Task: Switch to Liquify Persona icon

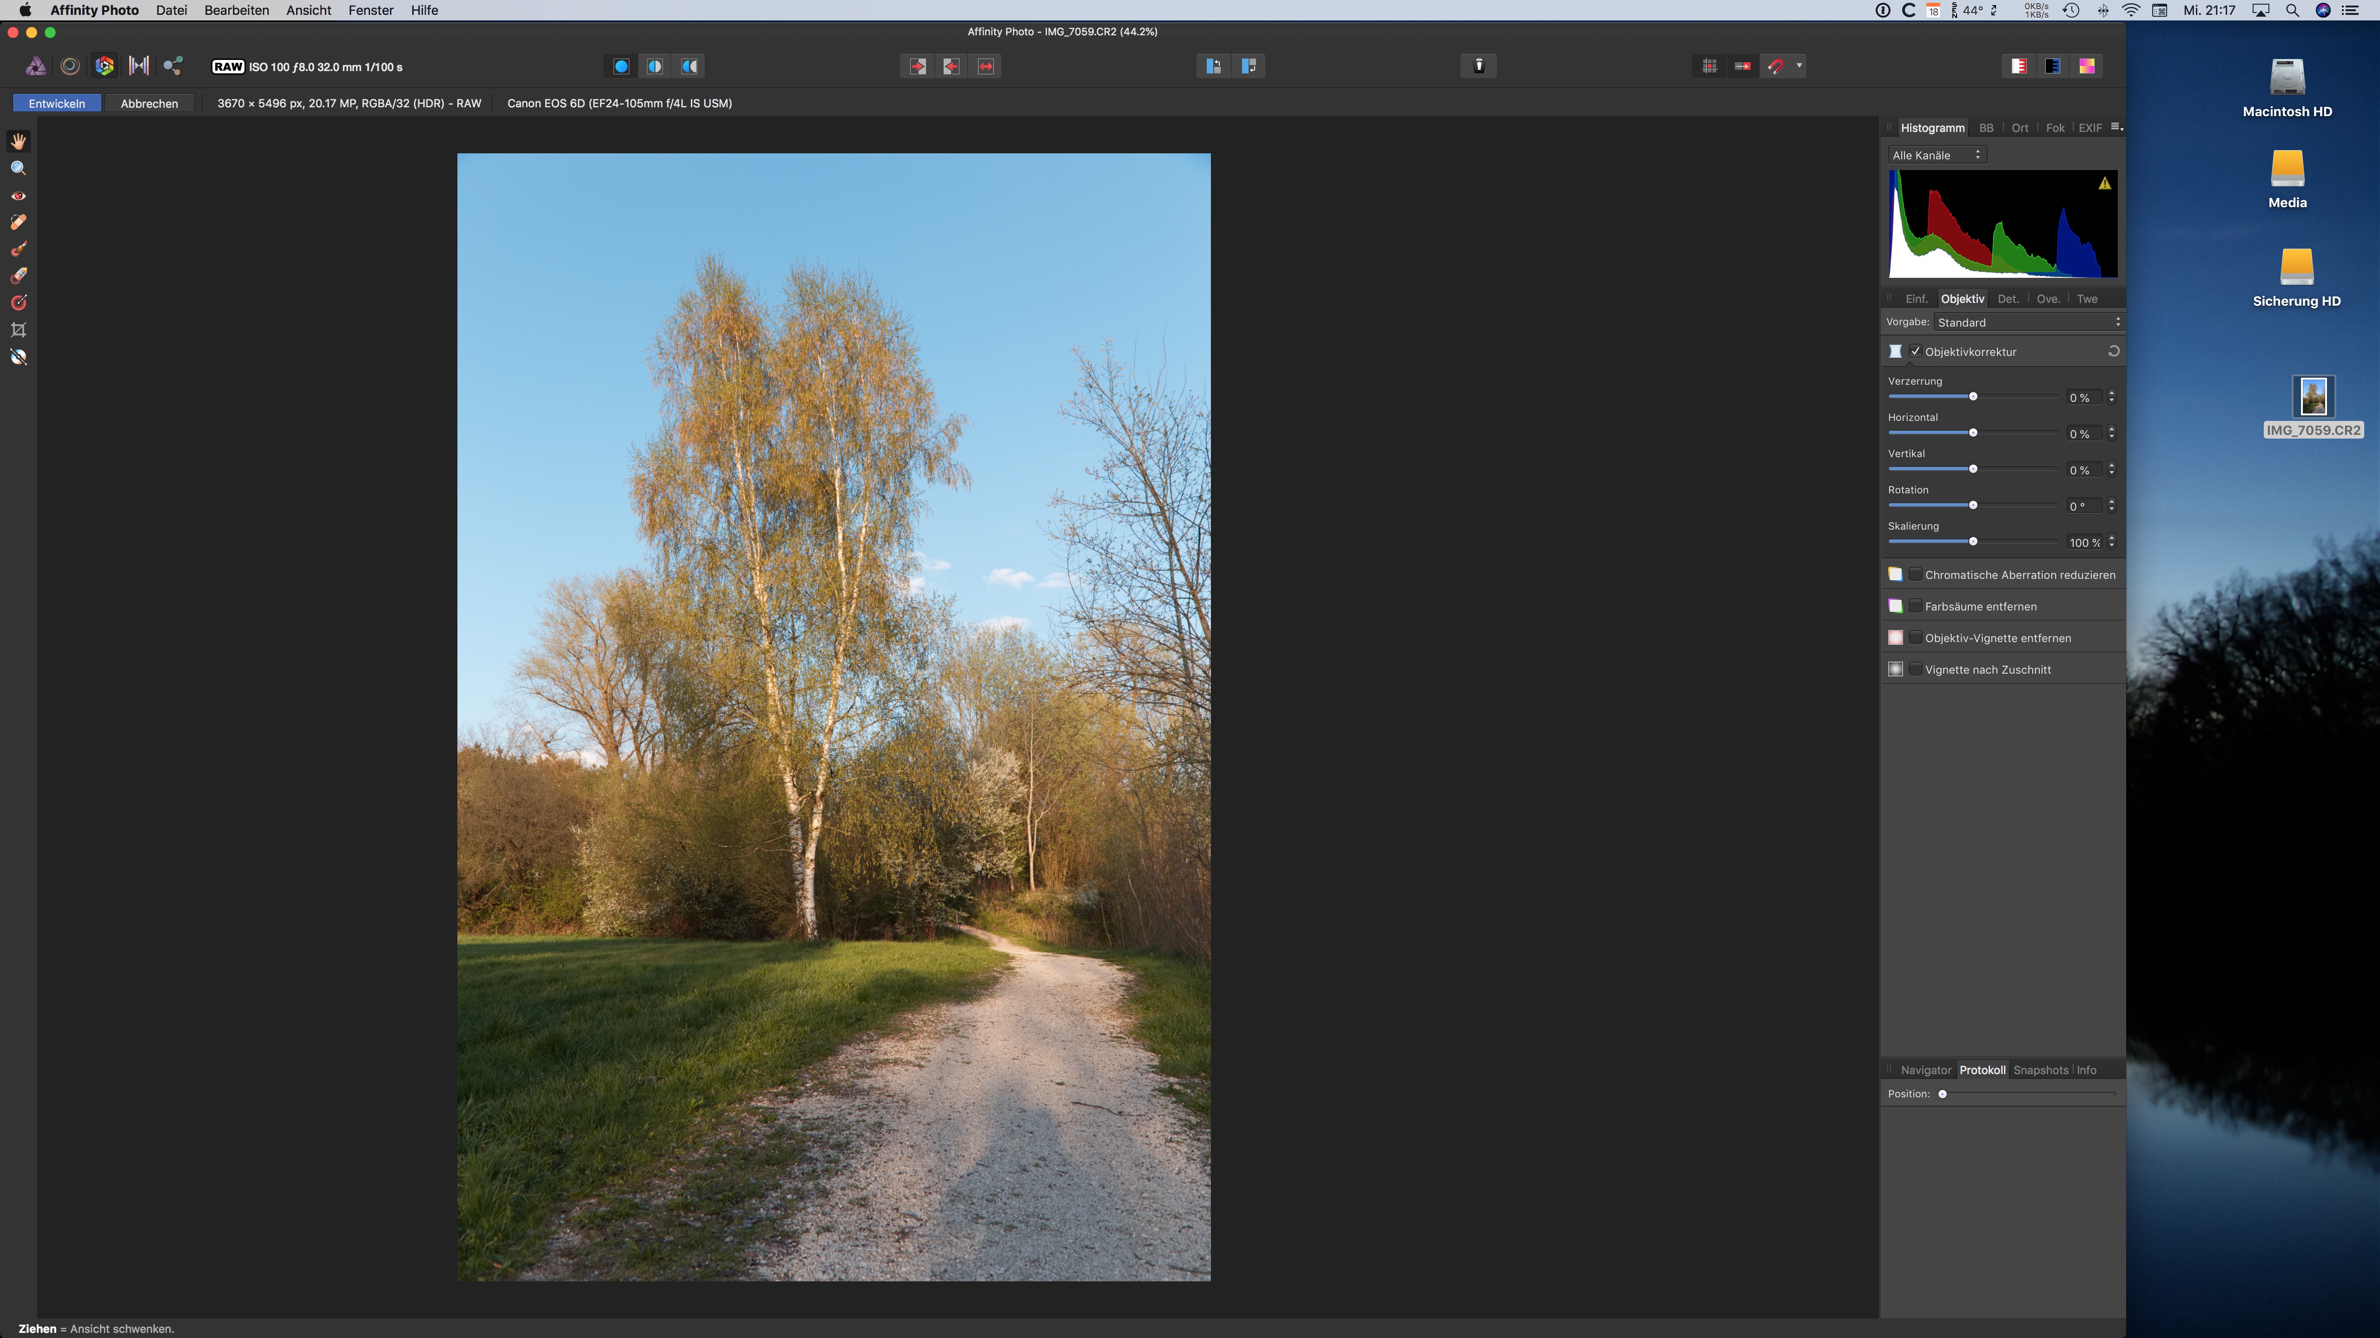Action: point(69,66)
